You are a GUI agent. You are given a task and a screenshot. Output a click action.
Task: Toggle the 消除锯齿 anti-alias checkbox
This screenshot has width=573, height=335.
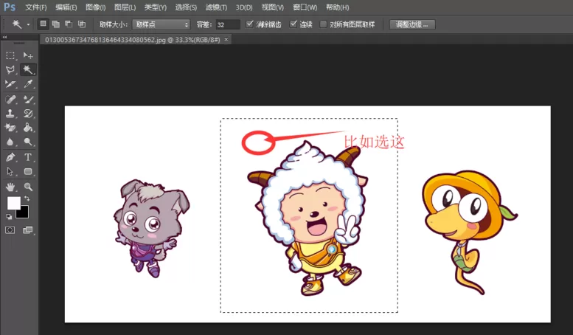click(x=249, y=24)
